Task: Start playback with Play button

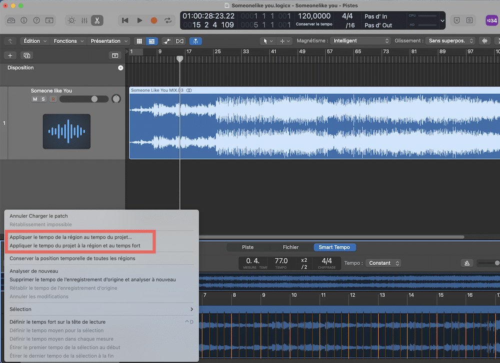Action: coord(139,20)
